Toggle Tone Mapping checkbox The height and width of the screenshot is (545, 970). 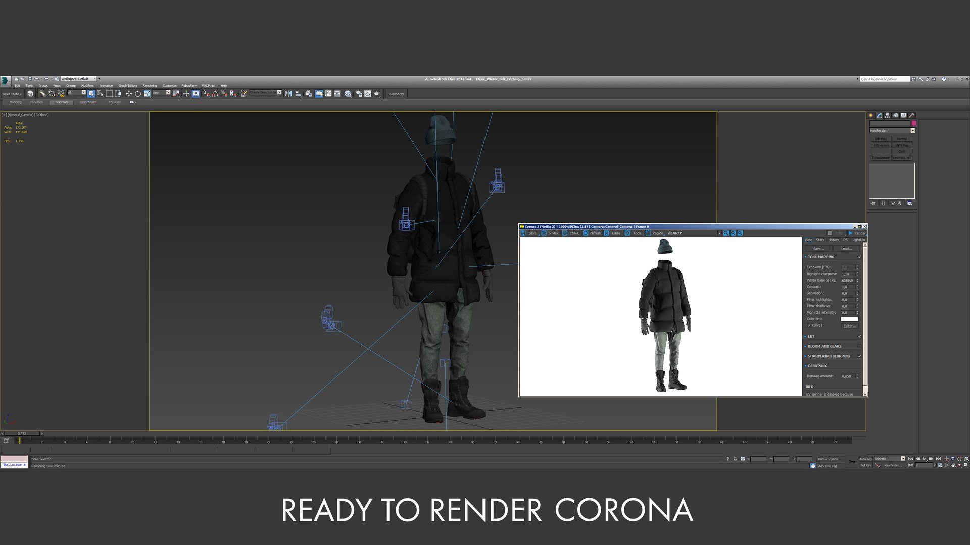click(859, 257)
